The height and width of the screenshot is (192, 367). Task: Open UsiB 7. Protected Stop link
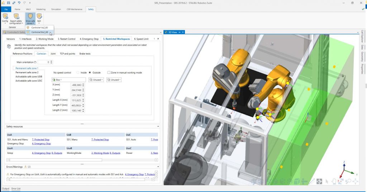100,140
